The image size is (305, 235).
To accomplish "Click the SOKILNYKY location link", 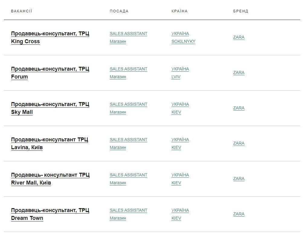I will tap(183, 42).
